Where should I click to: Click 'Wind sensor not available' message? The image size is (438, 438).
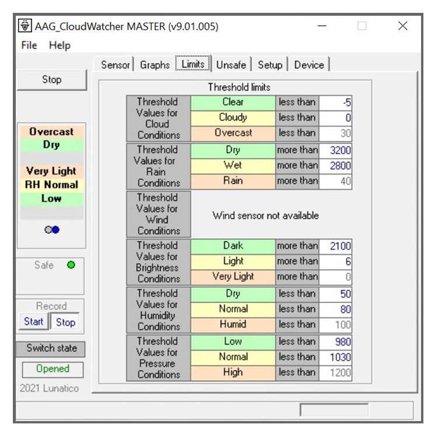265,215
